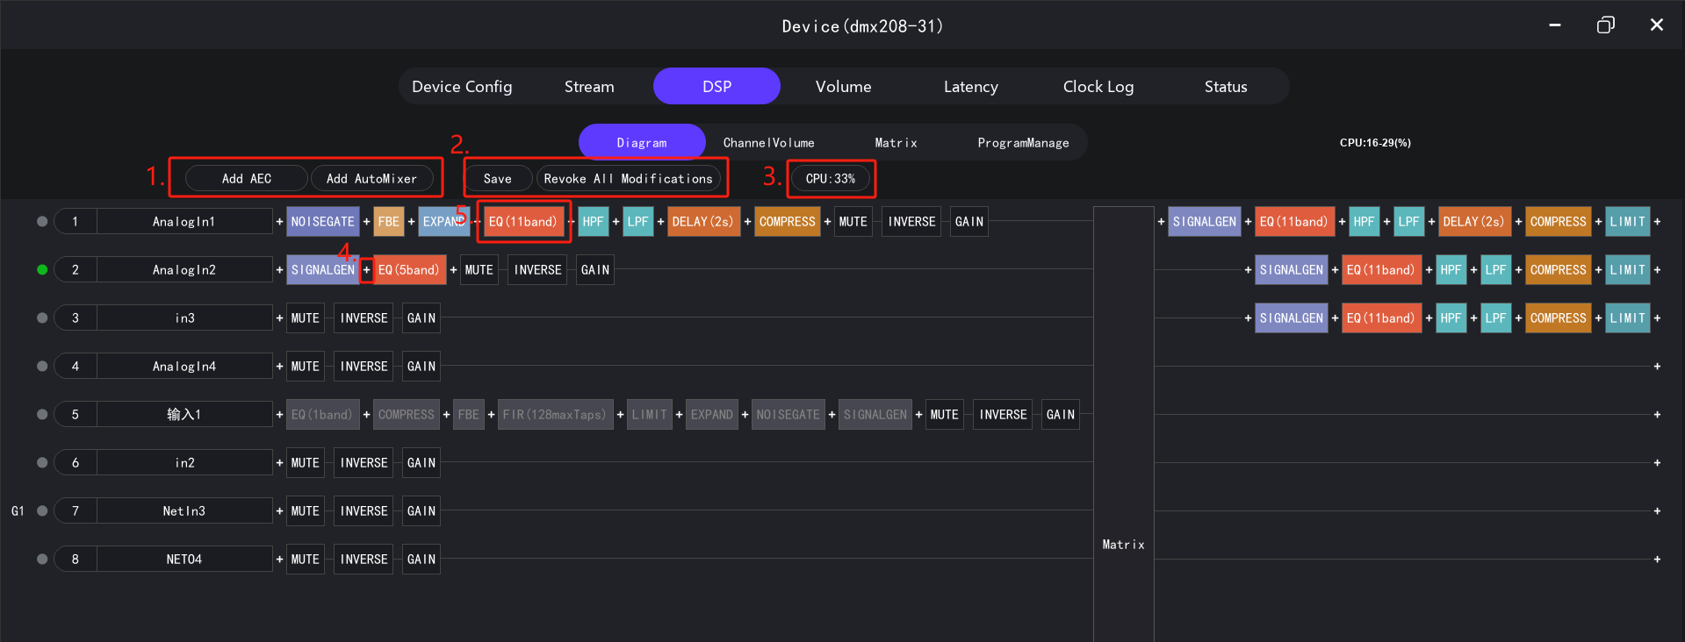Screen dimensions: 1685x642
Task: Switch to the Device Config tab
Action: 462,87
